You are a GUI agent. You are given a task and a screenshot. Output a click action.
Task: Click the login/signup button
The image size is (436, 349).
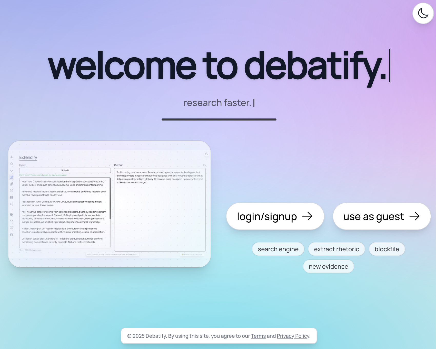coord(275,216)
